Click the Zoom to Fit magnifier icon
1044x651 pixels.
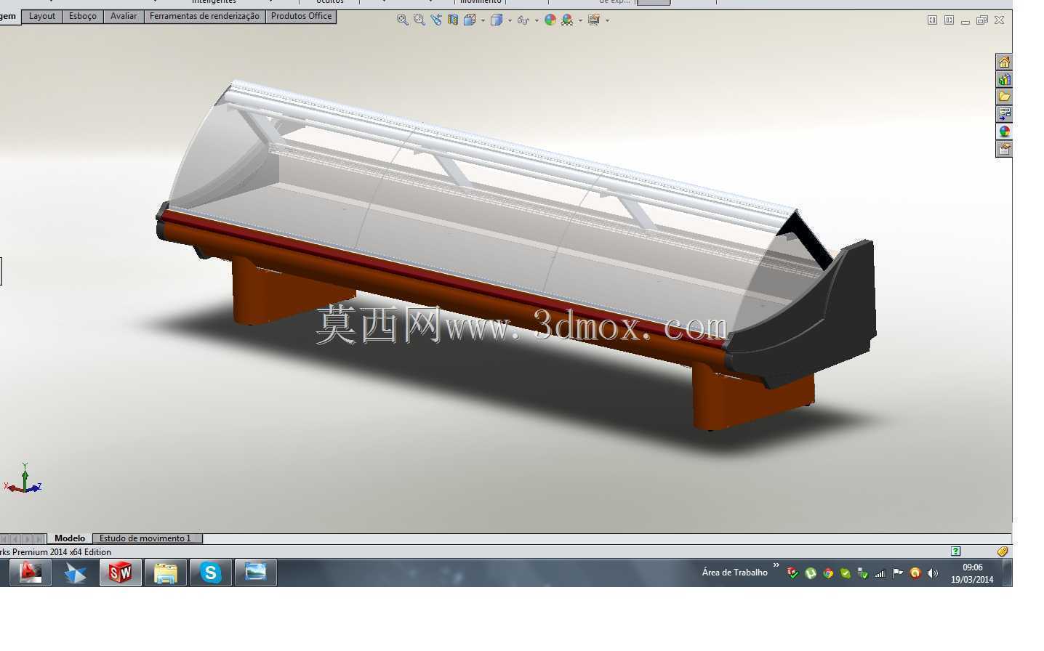pos(402,20)
